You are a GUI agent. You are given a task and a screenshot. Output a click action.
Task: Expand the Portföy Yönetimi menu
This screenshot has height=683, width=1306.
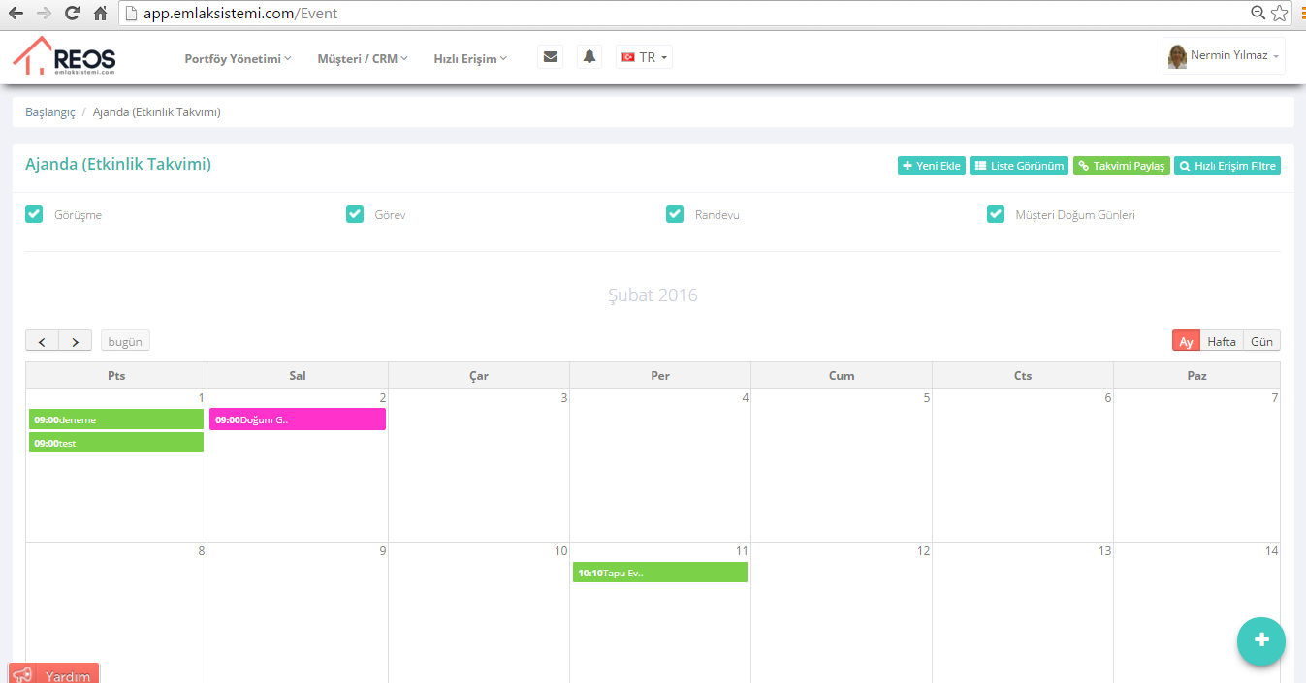point(238,58)
